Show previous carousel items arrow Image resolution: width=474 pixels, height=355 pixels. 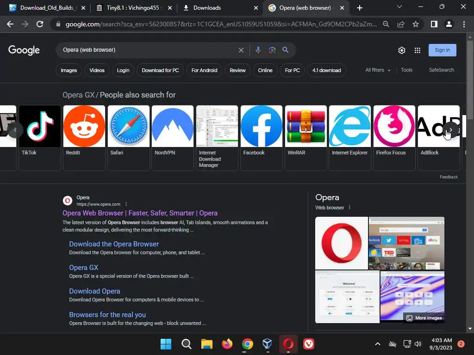[15, 130]
